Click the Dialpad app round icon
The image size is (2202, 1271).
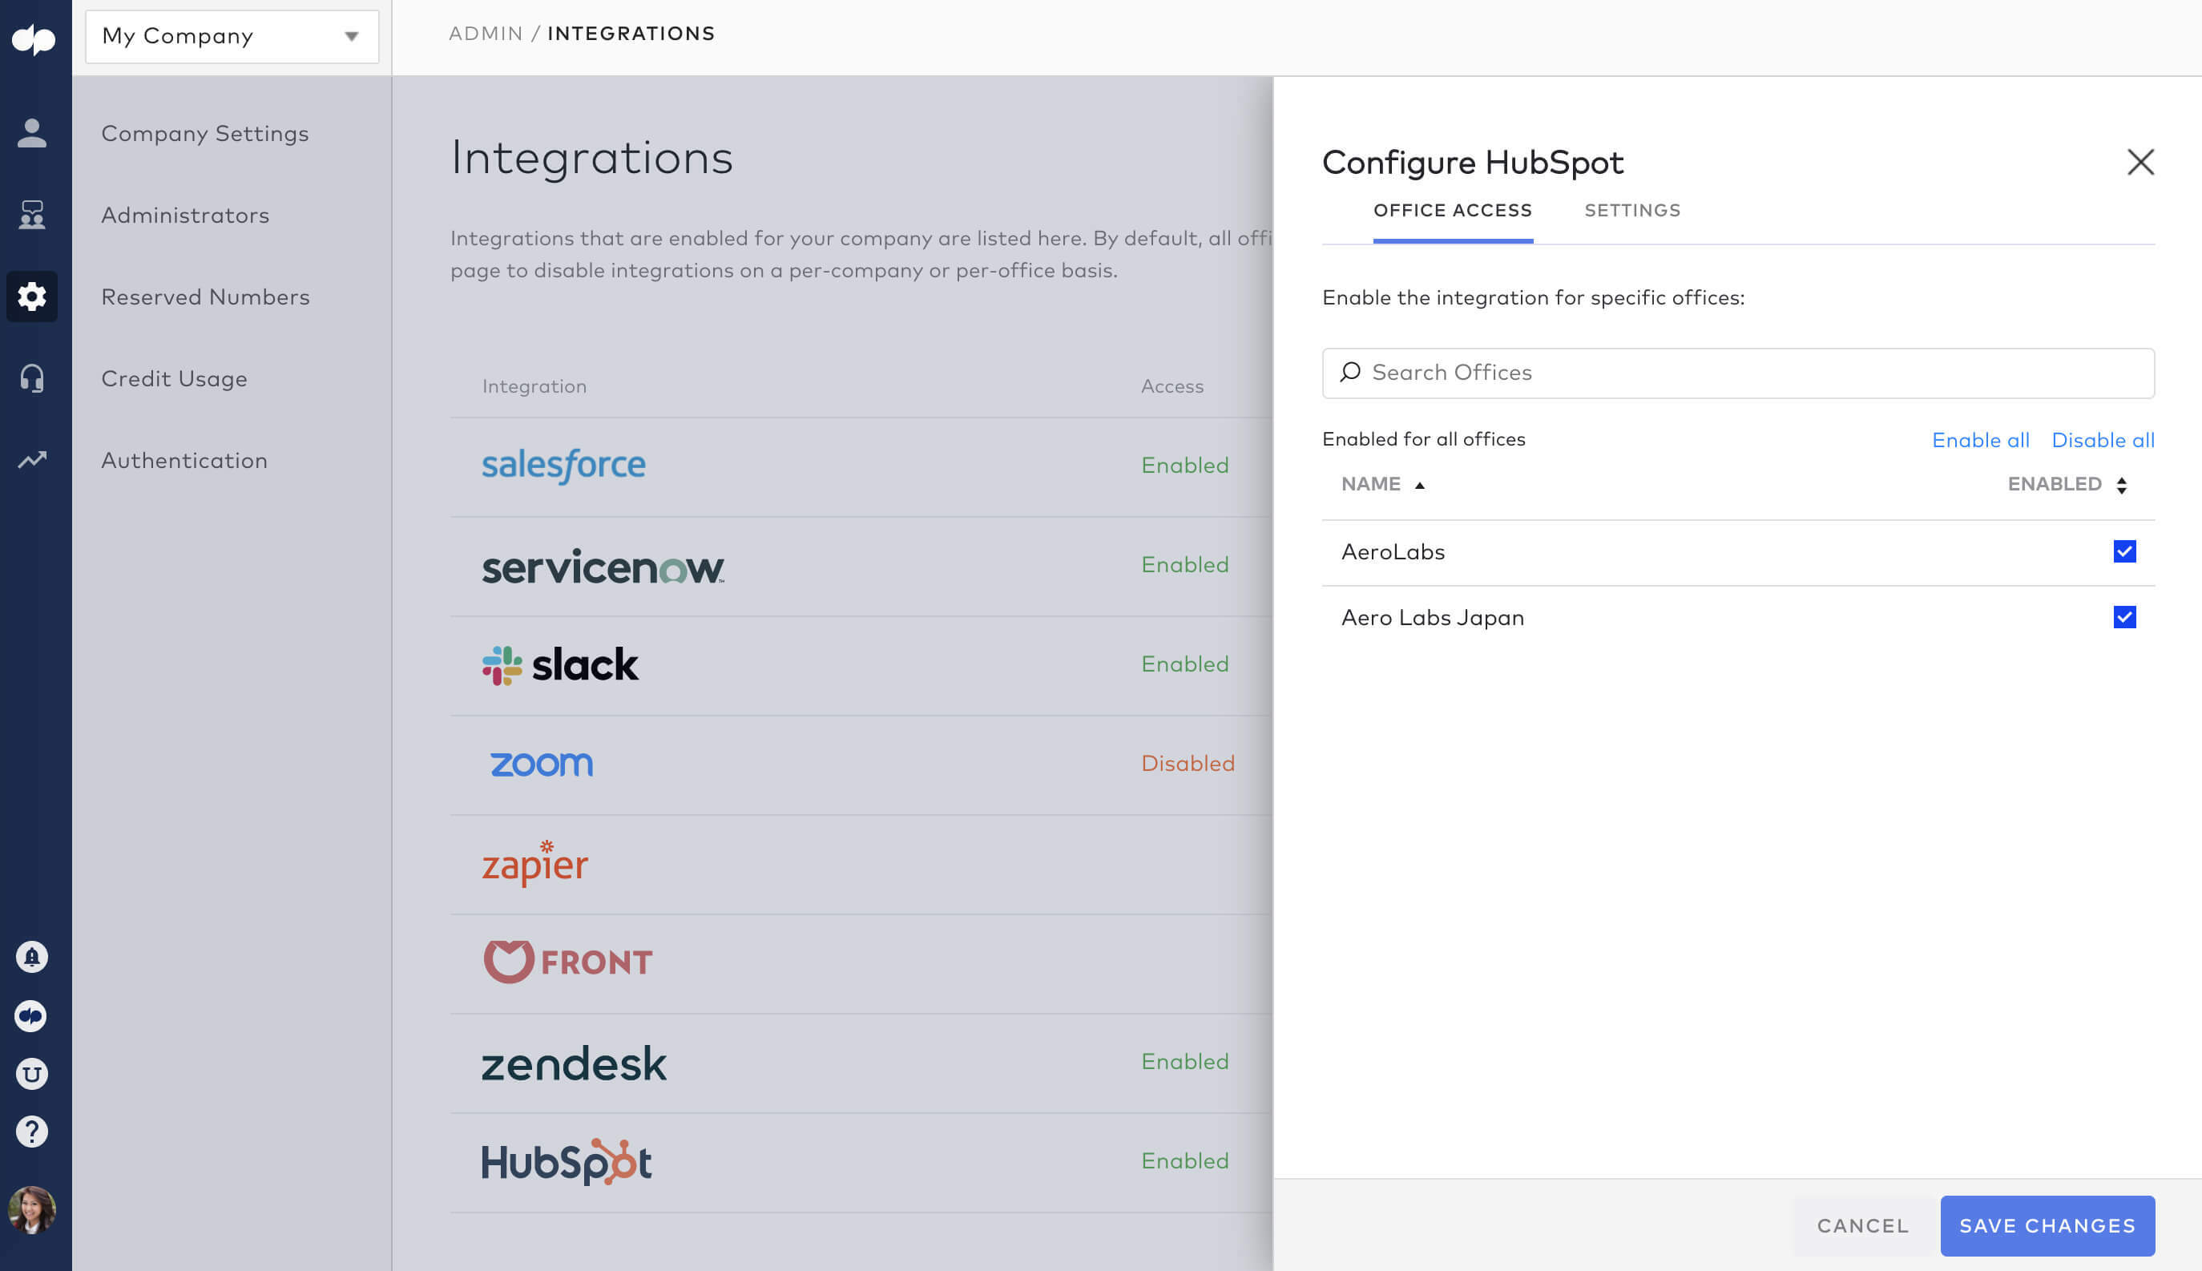click(32, 1016)
